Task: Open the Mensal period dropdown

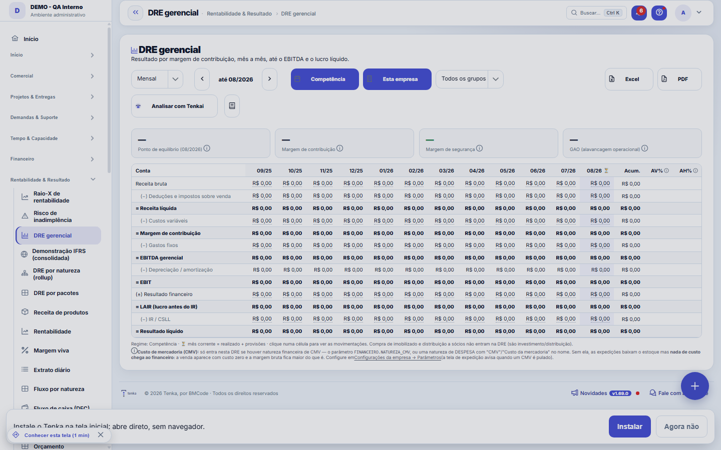Action: click(x=157, y=79)
